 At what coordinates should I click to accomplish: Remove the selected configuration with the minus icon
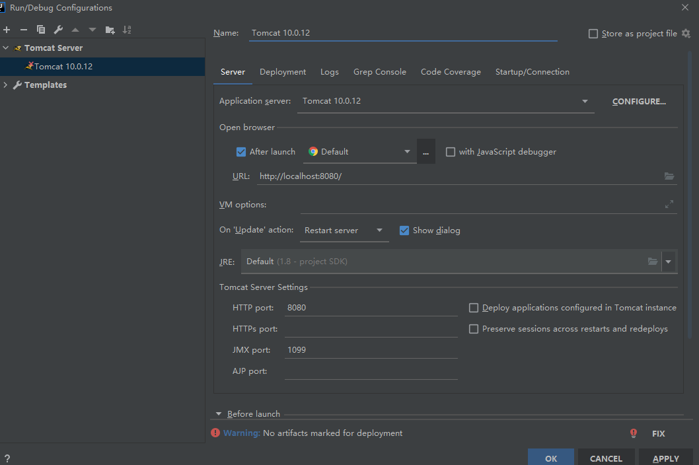24,30
